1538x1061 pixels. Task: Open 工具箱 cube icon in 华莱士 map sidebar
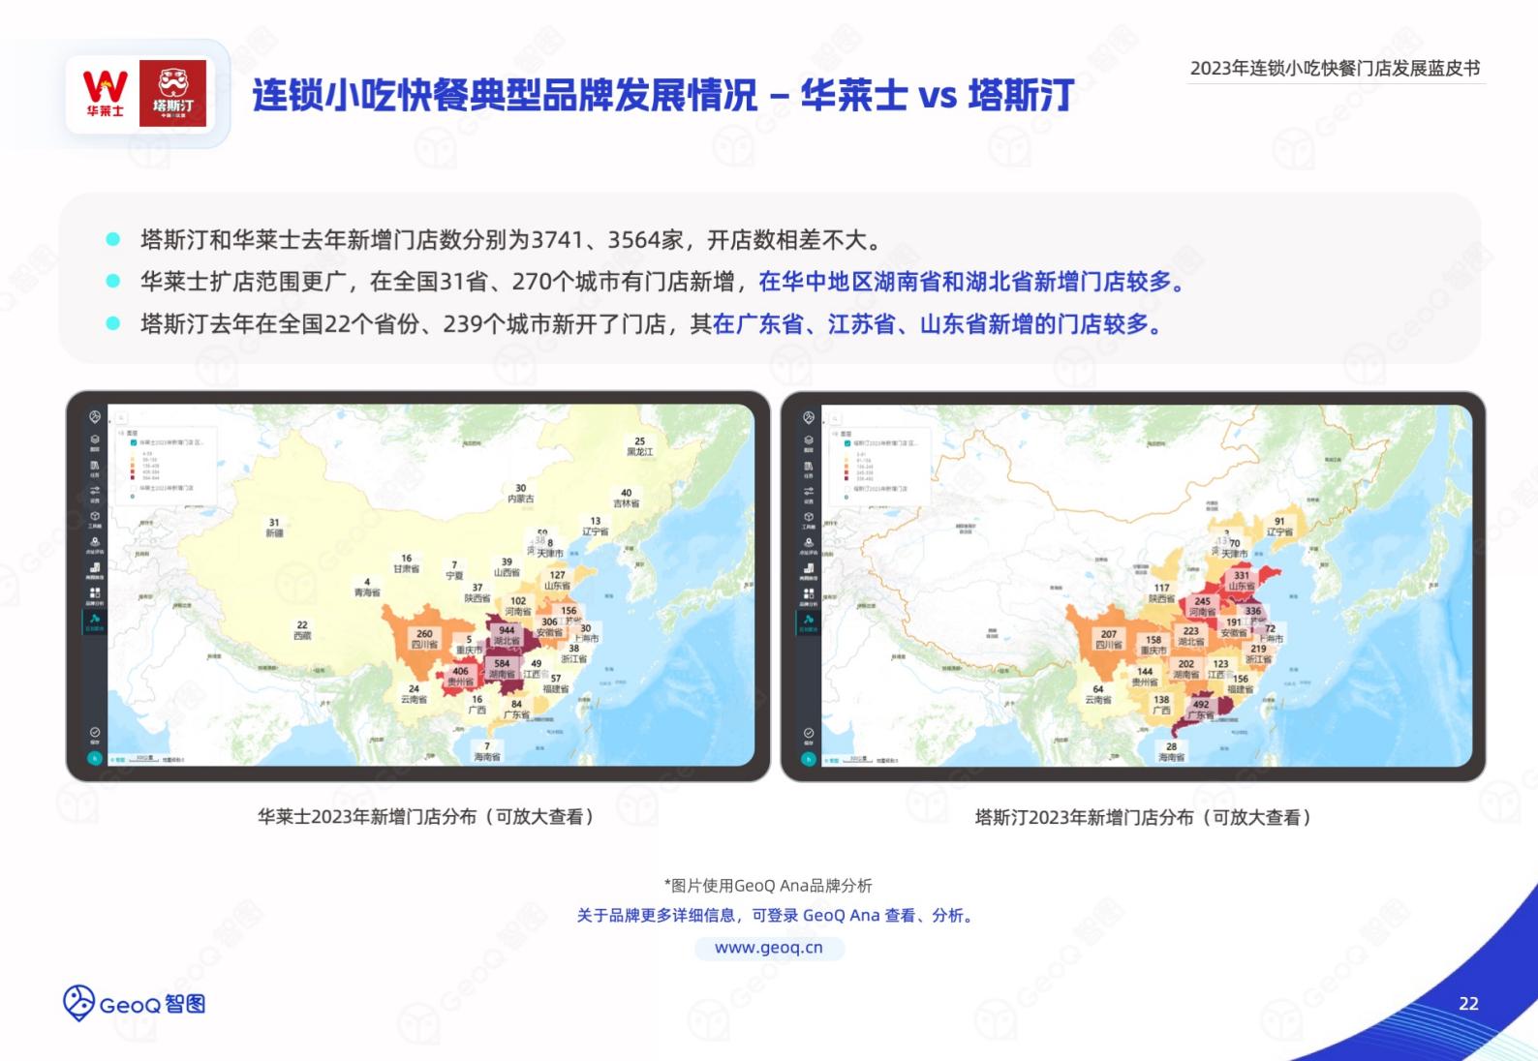tap(95, 519)
